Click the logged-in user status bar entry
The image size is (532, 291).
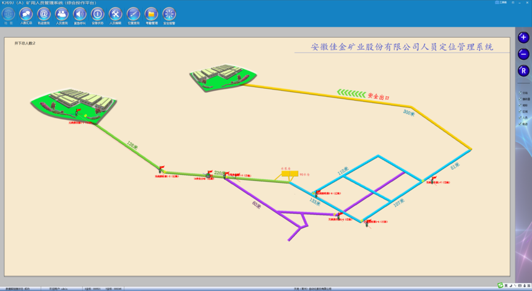[58, 289]
